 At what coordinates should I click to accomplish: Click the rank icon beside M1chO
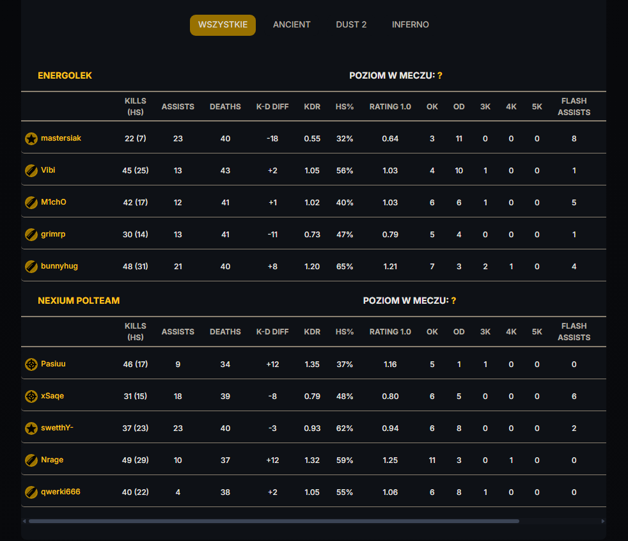(31, 203)
